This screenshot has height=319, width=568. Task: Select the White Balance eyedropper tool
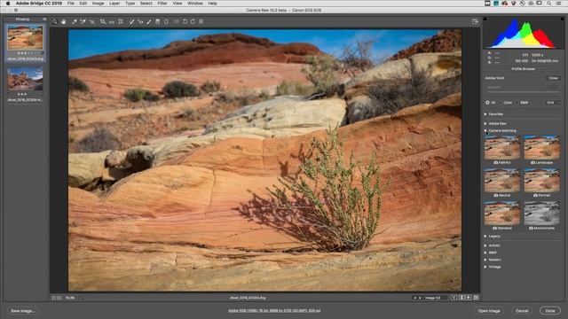click(75, 21)
